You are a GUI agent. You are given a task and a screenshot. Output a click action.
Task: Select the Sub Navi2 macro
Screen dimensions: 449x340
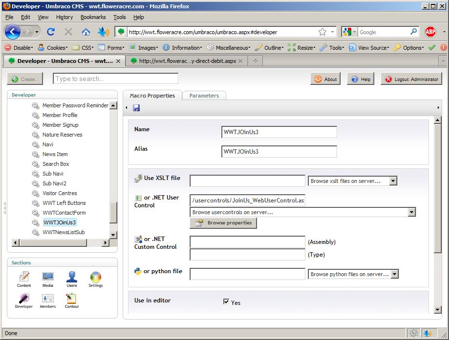(x=54, y=183)
